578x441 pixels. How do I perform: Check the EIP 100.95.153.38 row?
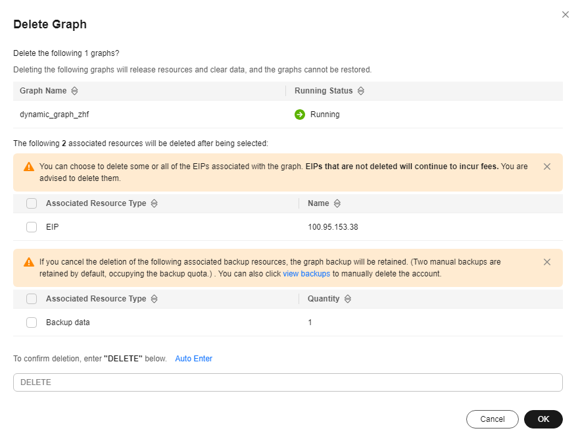tap(32, 227)
